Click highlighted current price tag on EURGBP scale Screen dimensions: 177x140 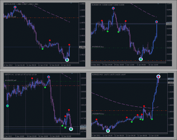click(169, 24)
